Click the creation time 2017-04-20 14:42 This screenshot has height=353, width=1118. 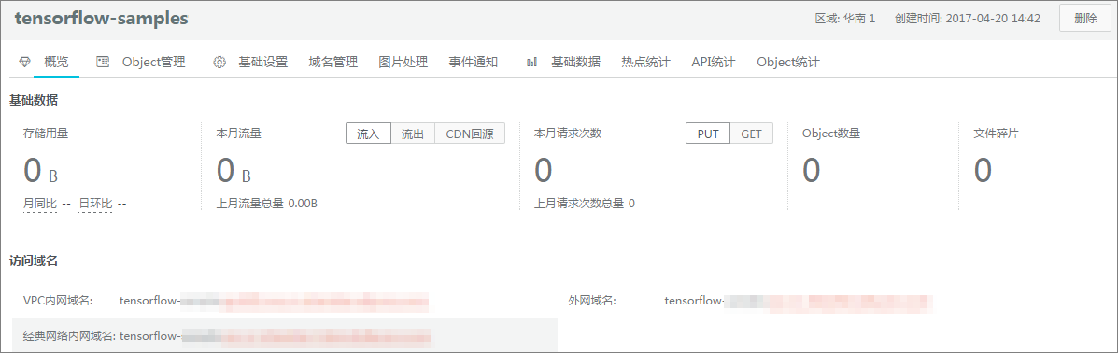993,19
